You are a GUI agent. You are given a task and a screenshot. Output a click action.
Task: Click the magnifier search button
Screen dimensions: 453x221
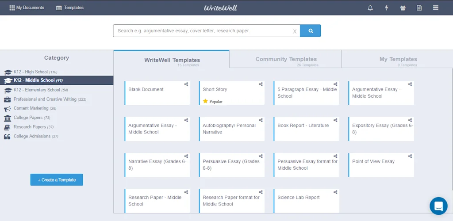coord(311,31)
